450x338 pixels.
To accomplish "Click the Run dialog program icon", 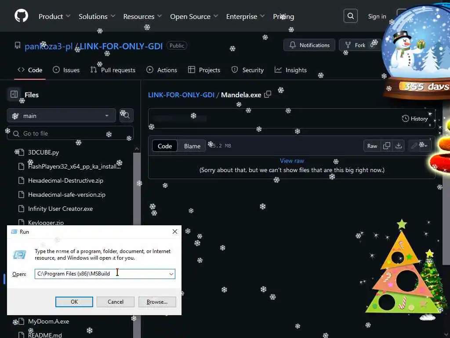I will tap(19, 255).
